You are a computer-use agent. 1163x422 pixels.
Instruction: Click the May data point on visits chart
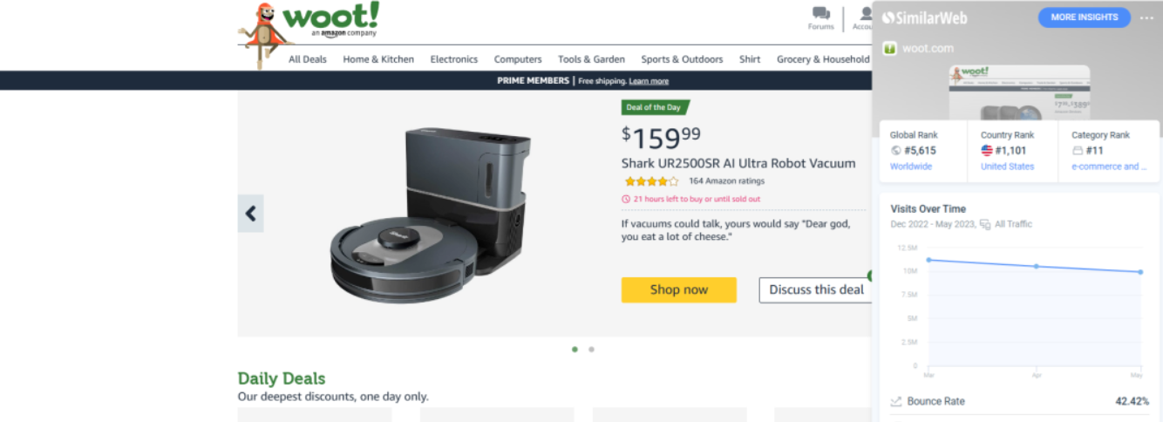pyautogui.click(x=1140, y=272)
